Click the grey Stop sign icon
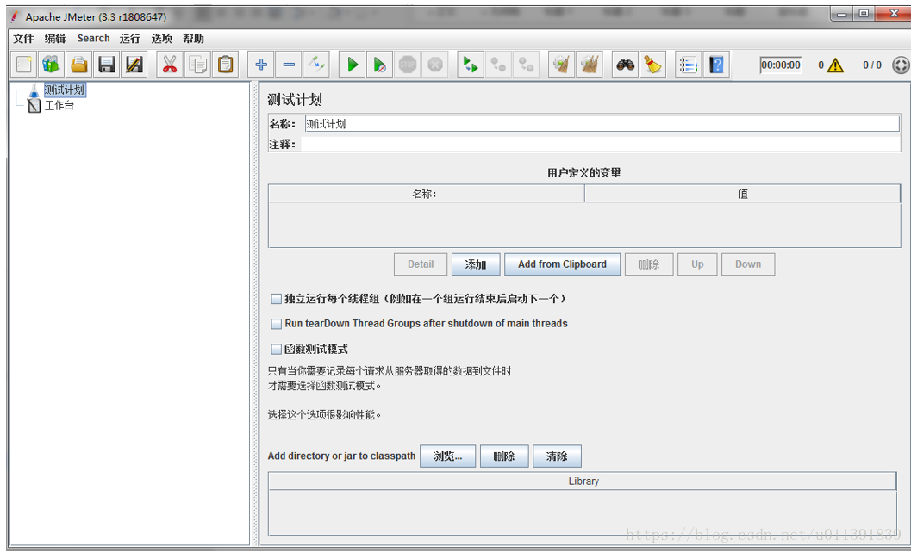Screen dimensions: 911x552 pyautogui.click(x=408, y=65)
